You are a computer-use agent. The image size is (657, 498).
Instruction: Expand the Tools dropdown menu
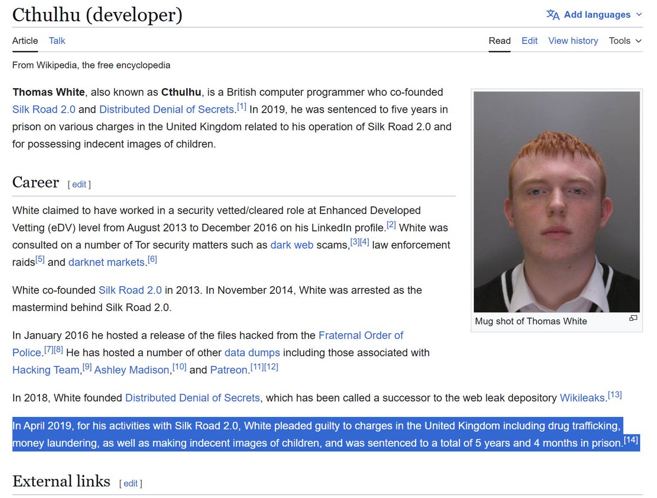point(625,40)
